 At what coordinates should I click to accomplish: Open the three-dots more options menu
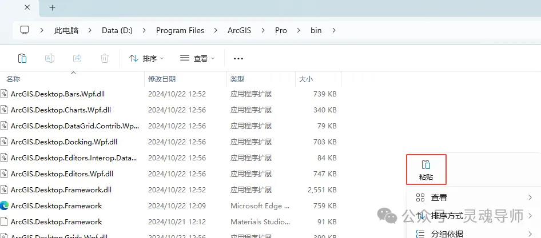(x=238, y=59)
